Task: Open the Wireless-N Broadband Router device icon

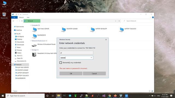Action: tap(34, 45)
